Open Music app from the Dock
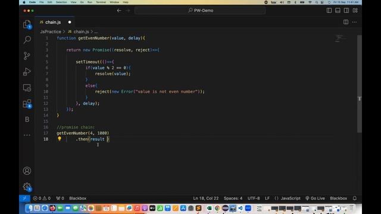Viewport: 381px width, 214px height. pos(137,208)
